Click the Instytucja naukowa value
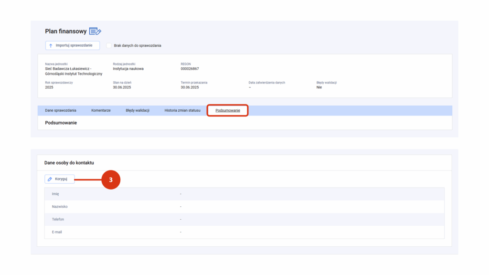The width and height of the screenshot is (489, 275). click(x=128, y=69)
